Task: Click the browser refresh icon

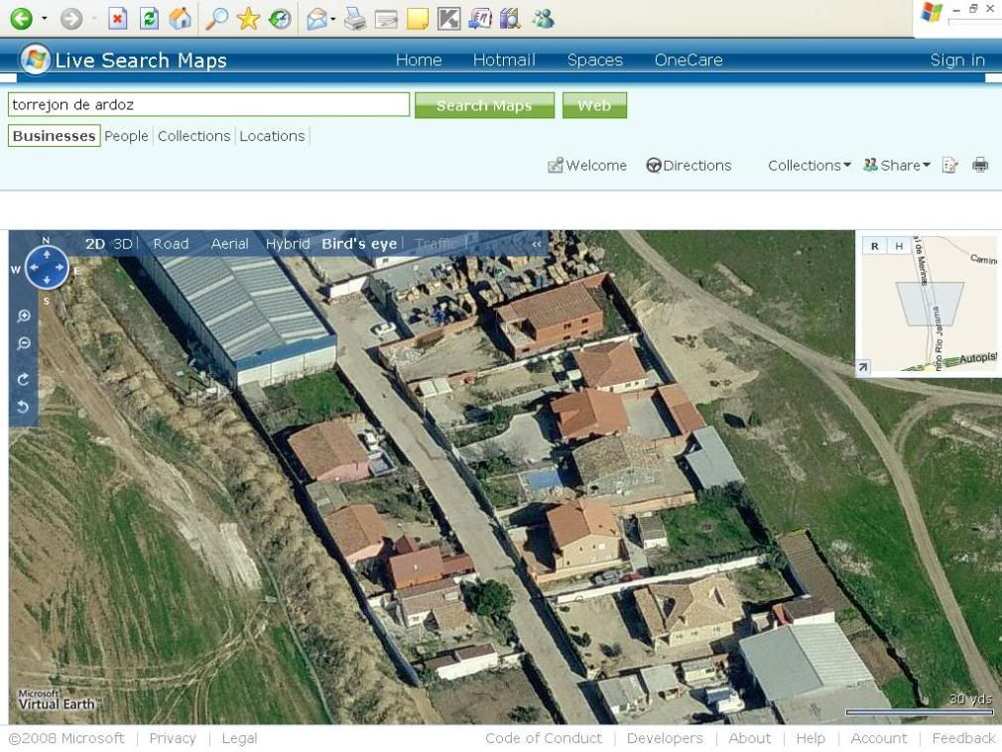Action: [149, 18]
